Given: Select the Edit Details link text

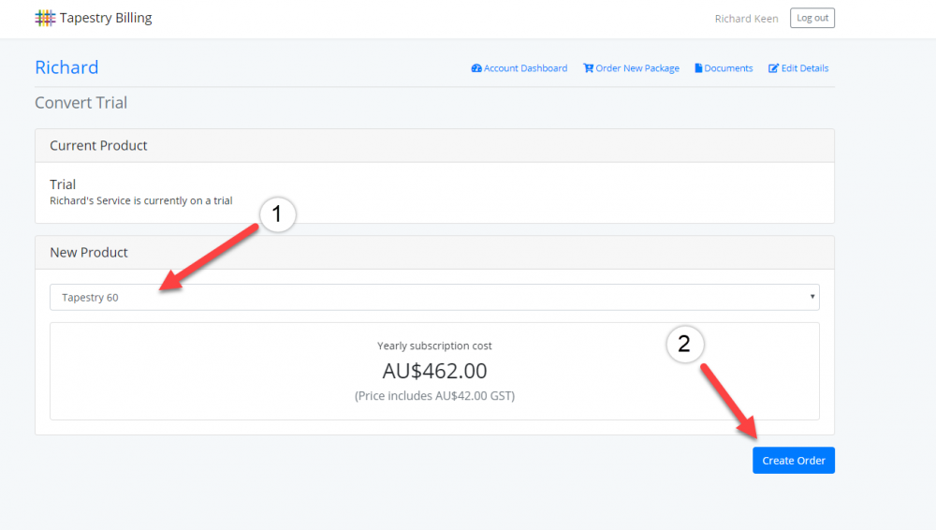Looking at the screenshot, I should coord(805,68).
